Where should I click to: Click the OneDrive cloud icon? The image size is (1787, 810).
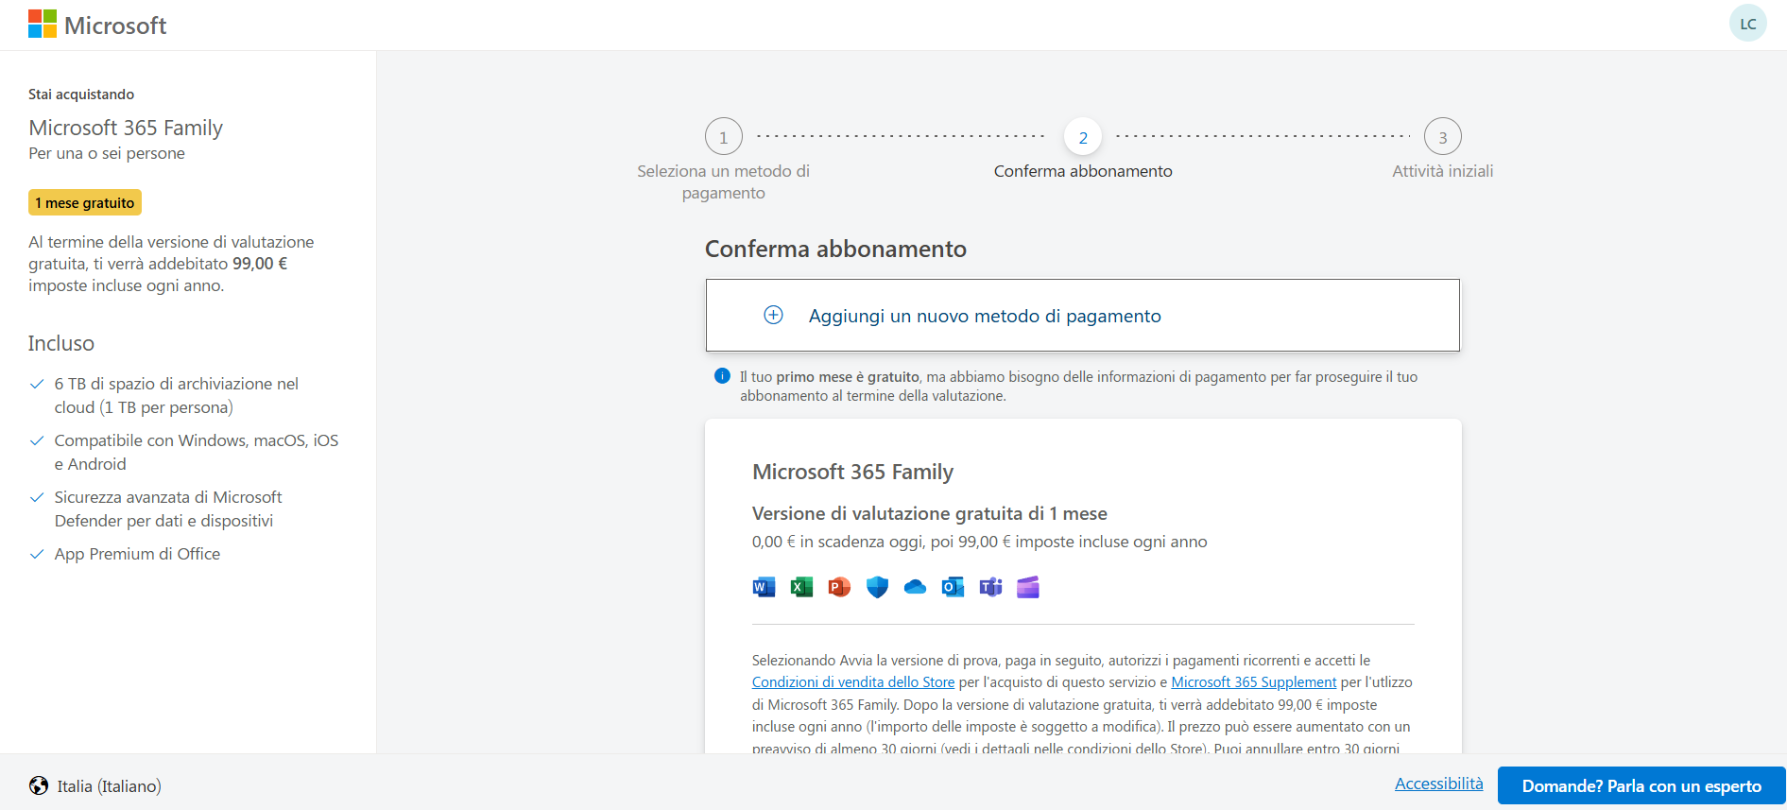tap(915, 587)
